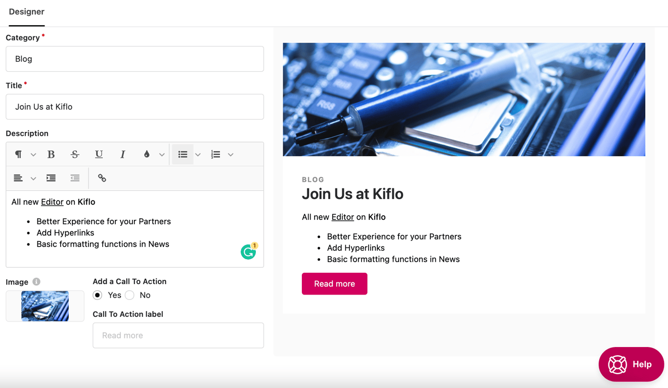Insert a hyperlink with the link icon
This screenshot has height=388, width=668.
coord(102,178)
